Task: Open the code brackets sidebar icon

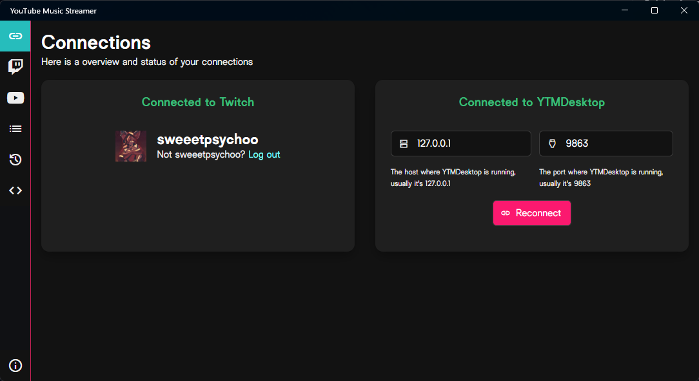Action: [15, 190]
